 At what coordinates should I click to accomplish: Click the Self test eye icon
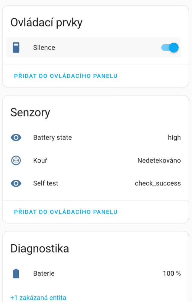(16, 183)
